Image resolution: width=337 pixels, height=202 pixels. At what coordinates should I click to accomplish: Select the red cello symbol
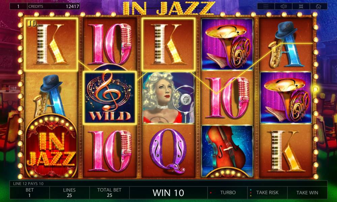coord(227,151)
